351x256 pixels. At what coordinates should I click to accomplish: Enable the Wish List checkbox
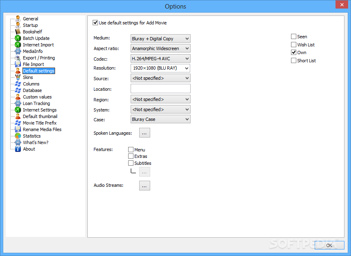coord(293,44)
